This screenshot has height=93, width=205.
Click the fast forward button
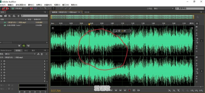click(x=120, y=90)
